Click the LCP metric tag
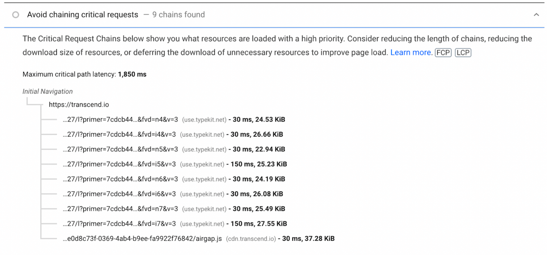 tap(463, 53)
